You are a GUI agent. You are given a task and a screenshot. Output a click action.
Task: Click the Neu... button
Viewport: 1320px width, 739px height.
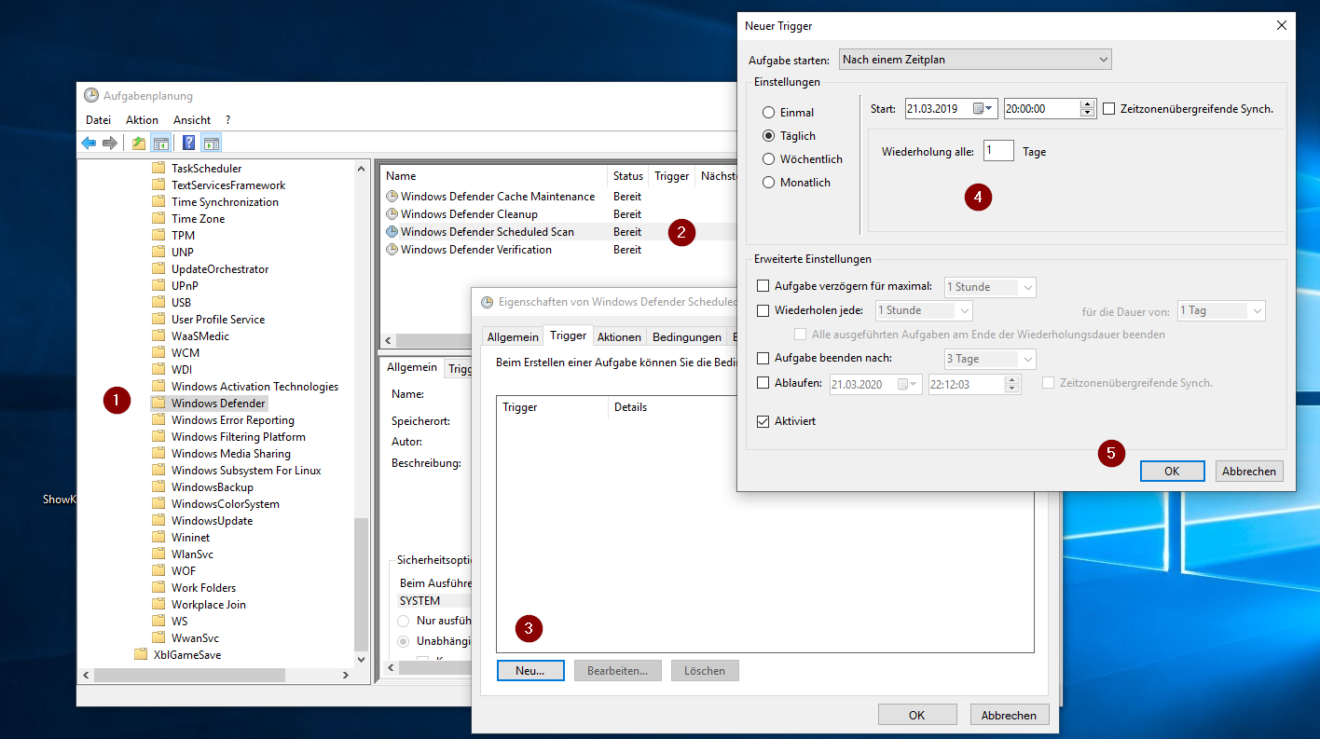529,670
